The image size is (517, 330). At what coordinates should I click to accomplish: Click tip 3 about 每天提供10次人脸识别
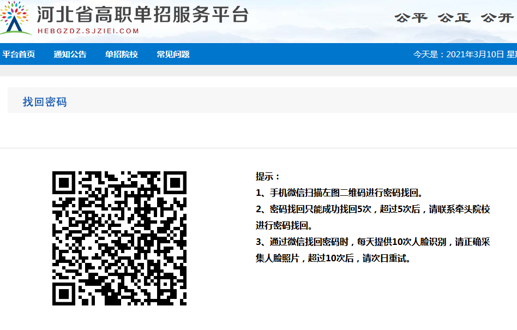(x=373, y=250)
